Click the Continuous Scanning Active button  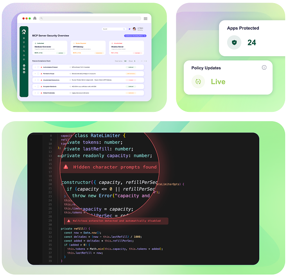[x=135, y=36]
